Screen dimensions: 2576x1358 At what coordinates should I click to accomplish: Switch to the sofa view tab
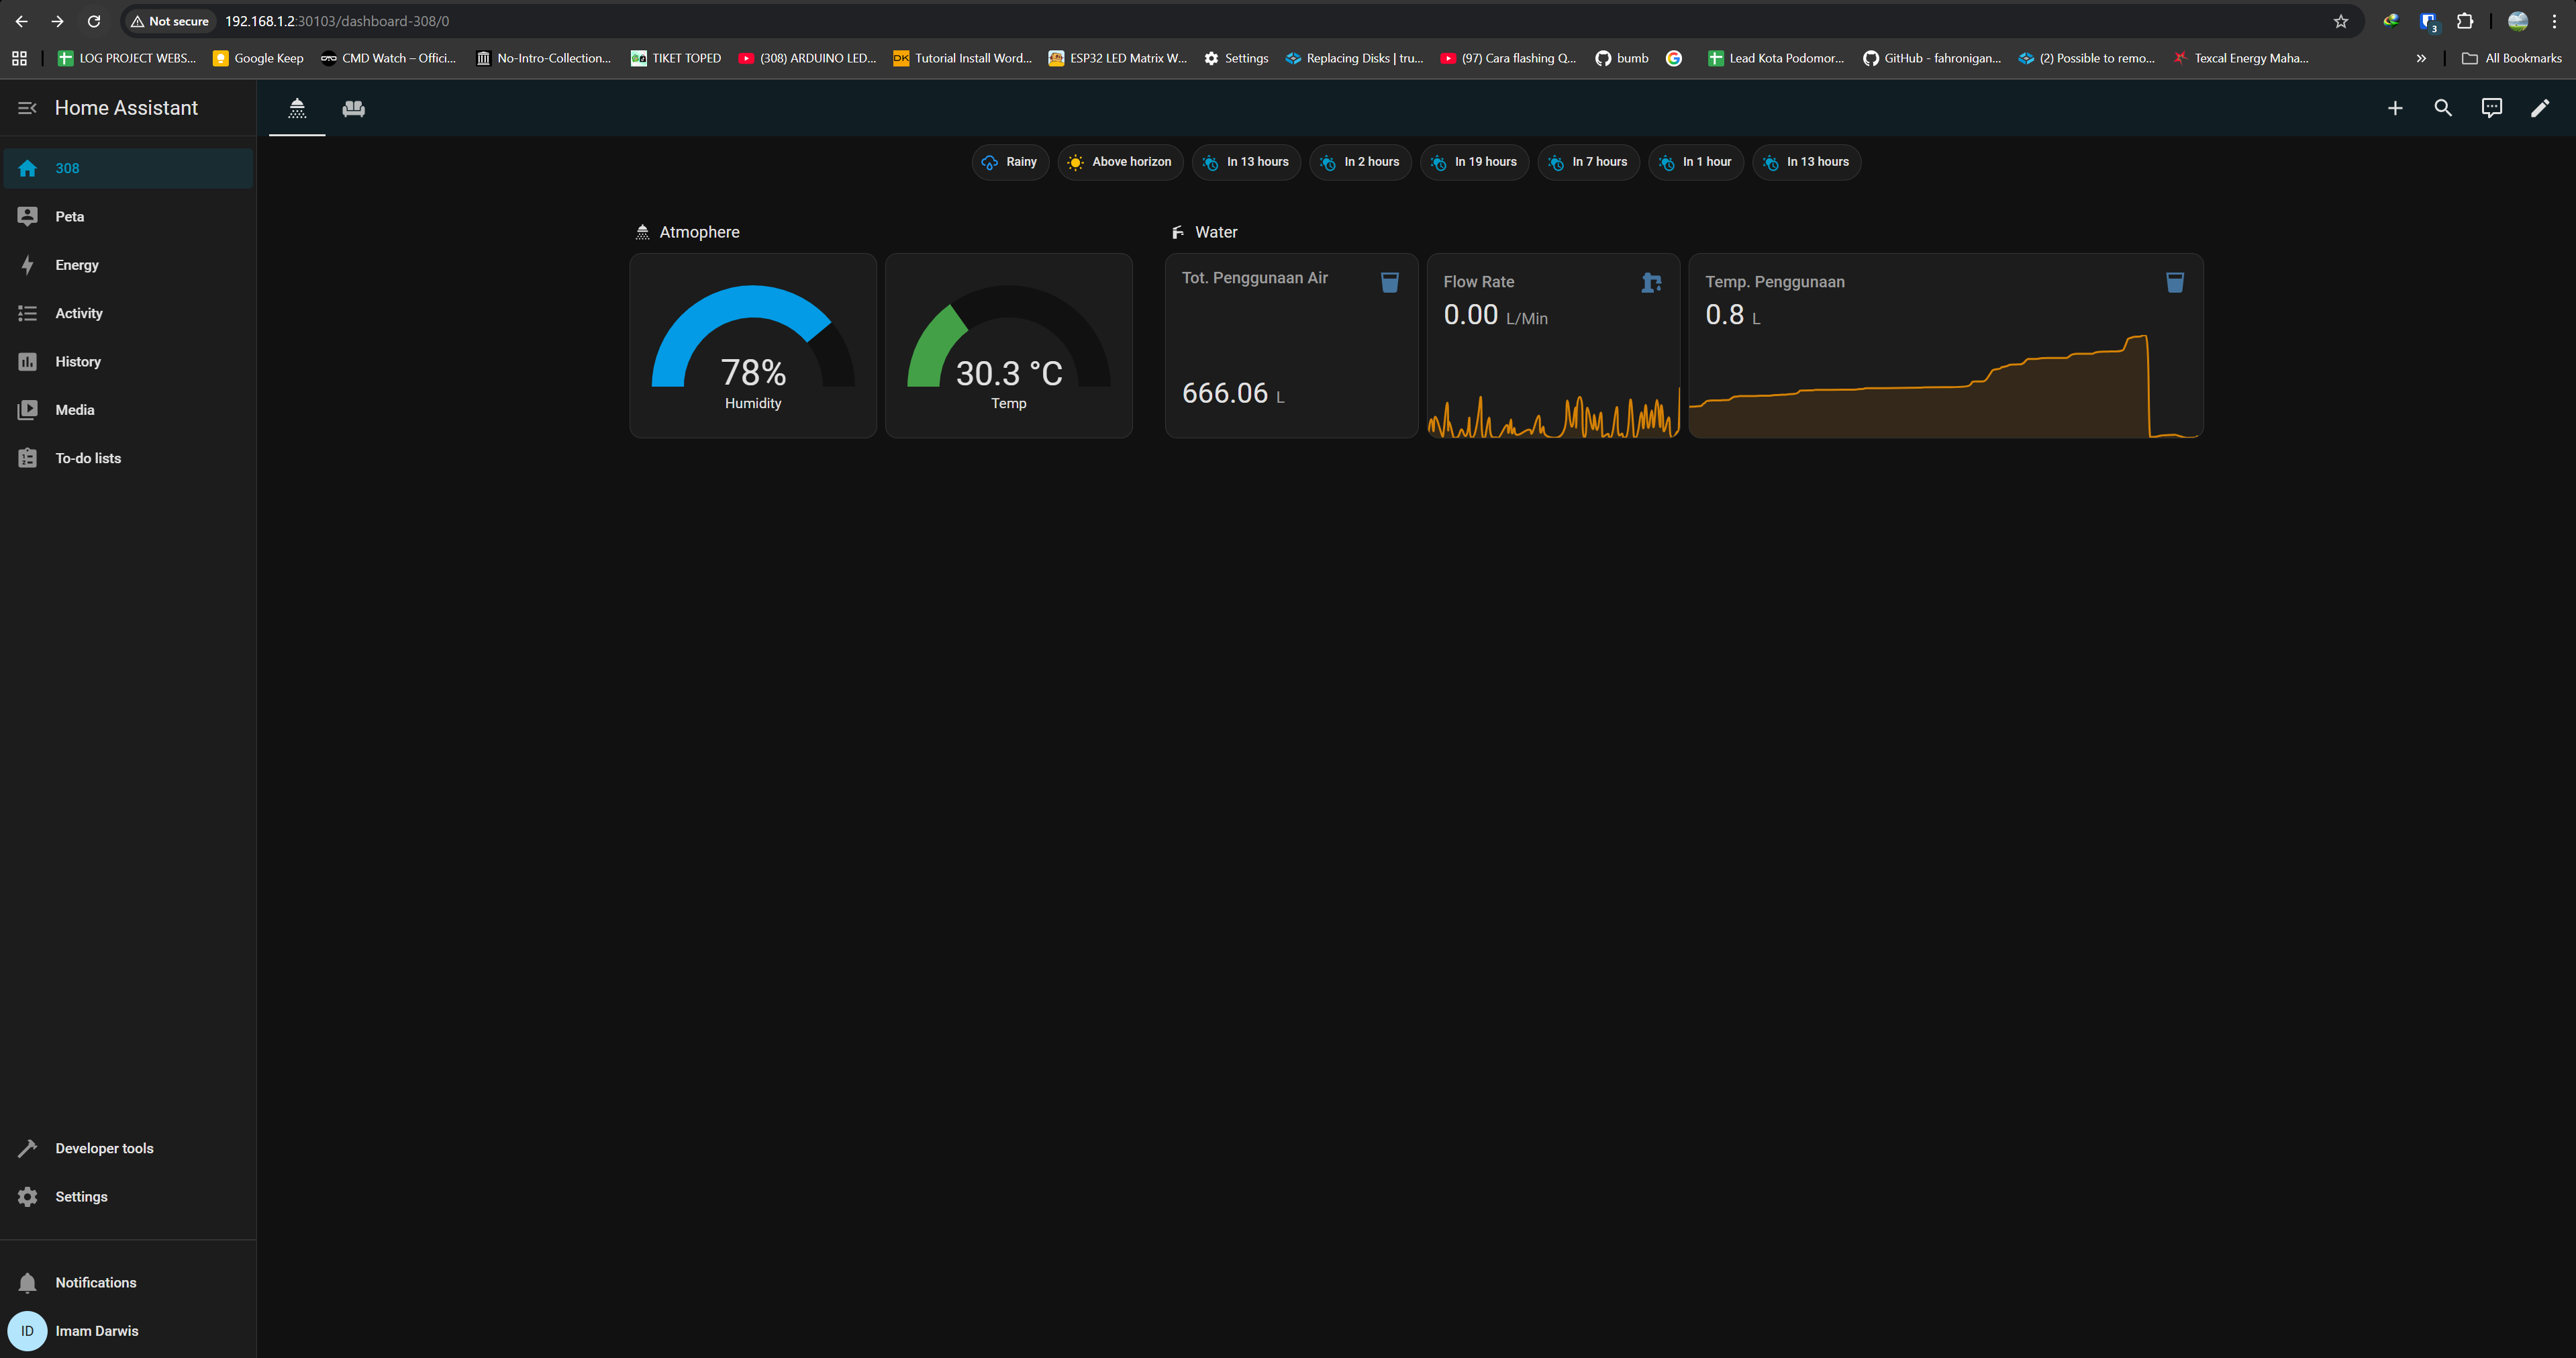353,108
